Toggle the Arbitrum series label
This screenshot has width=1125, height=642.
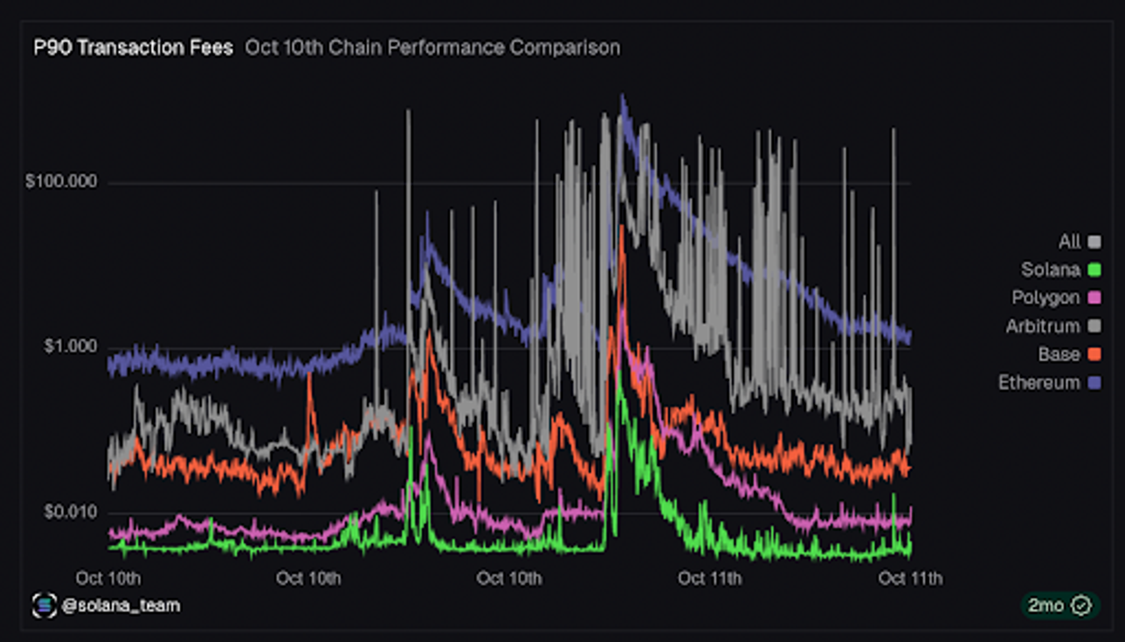pyautogui.click(x=1043, y=326)
